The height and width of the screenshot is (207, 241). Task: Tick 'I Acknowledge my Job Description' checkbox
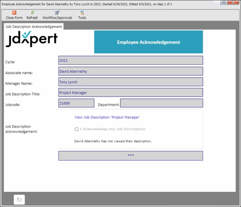point(76,129)
